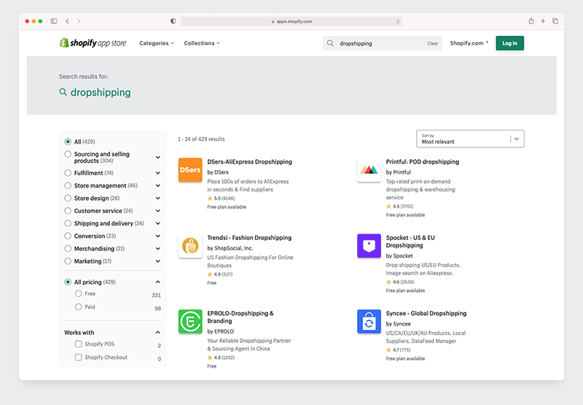This screenshot has width=583, height=405.
Task: Select the Paid pricing radio button
Action: point(78,306)
